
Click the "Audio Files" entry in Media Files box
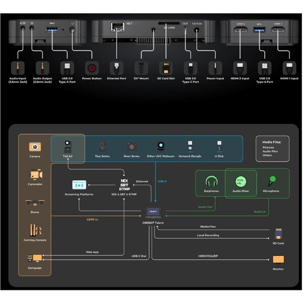270,151
